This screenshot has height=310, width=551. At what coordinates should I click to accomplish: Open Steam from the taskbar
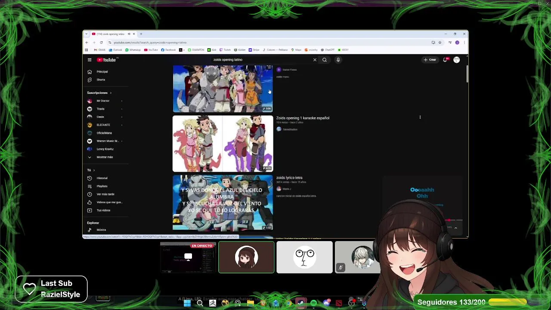(301, 303)
